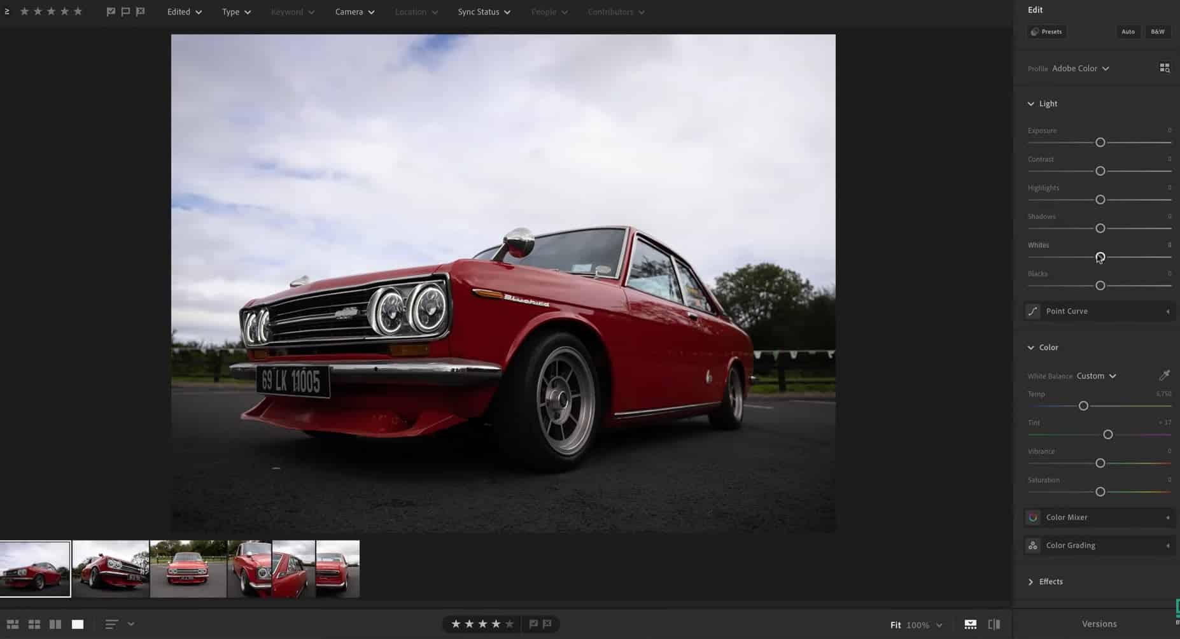1180x639 pixels.
Task: Expand the Effects section
Action: (x=1031, y=582)
